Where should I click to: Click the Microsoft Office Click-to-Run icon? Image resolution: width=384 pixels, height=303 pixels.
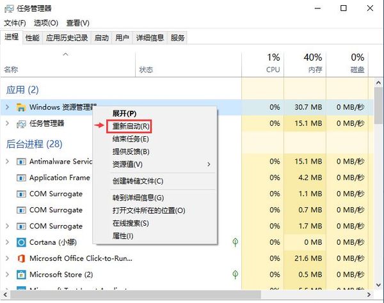pos(20,258)
